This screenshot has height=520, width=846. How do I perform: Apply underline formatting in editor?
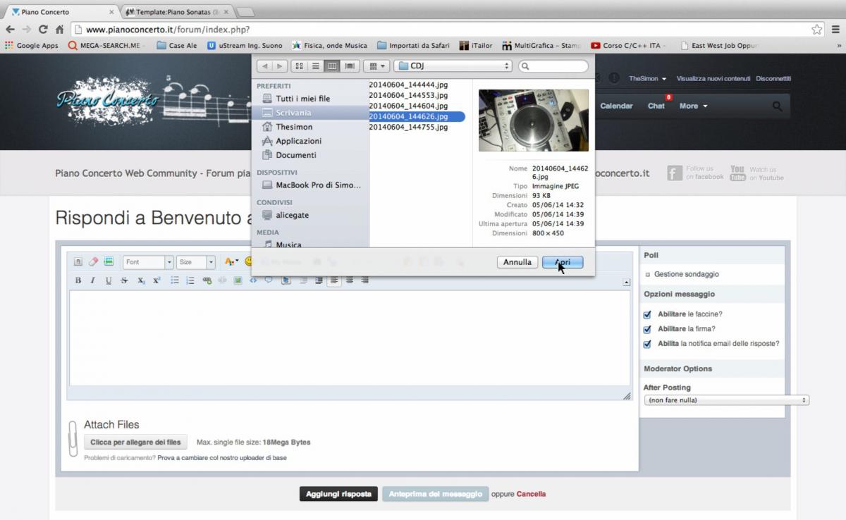[109, 280]
